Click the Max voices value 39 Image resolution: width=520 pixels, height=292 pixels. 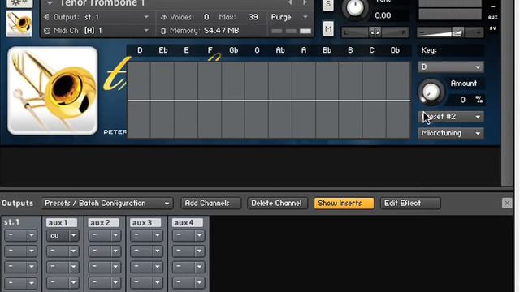[x=253, y=17]
